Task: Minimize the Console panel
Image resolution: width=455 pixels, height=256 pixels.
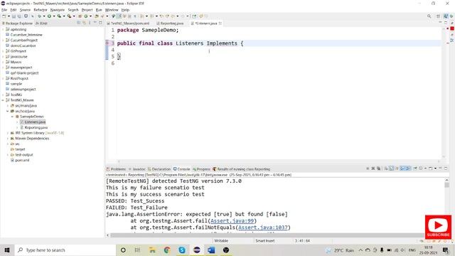Action: coord(440,169)
